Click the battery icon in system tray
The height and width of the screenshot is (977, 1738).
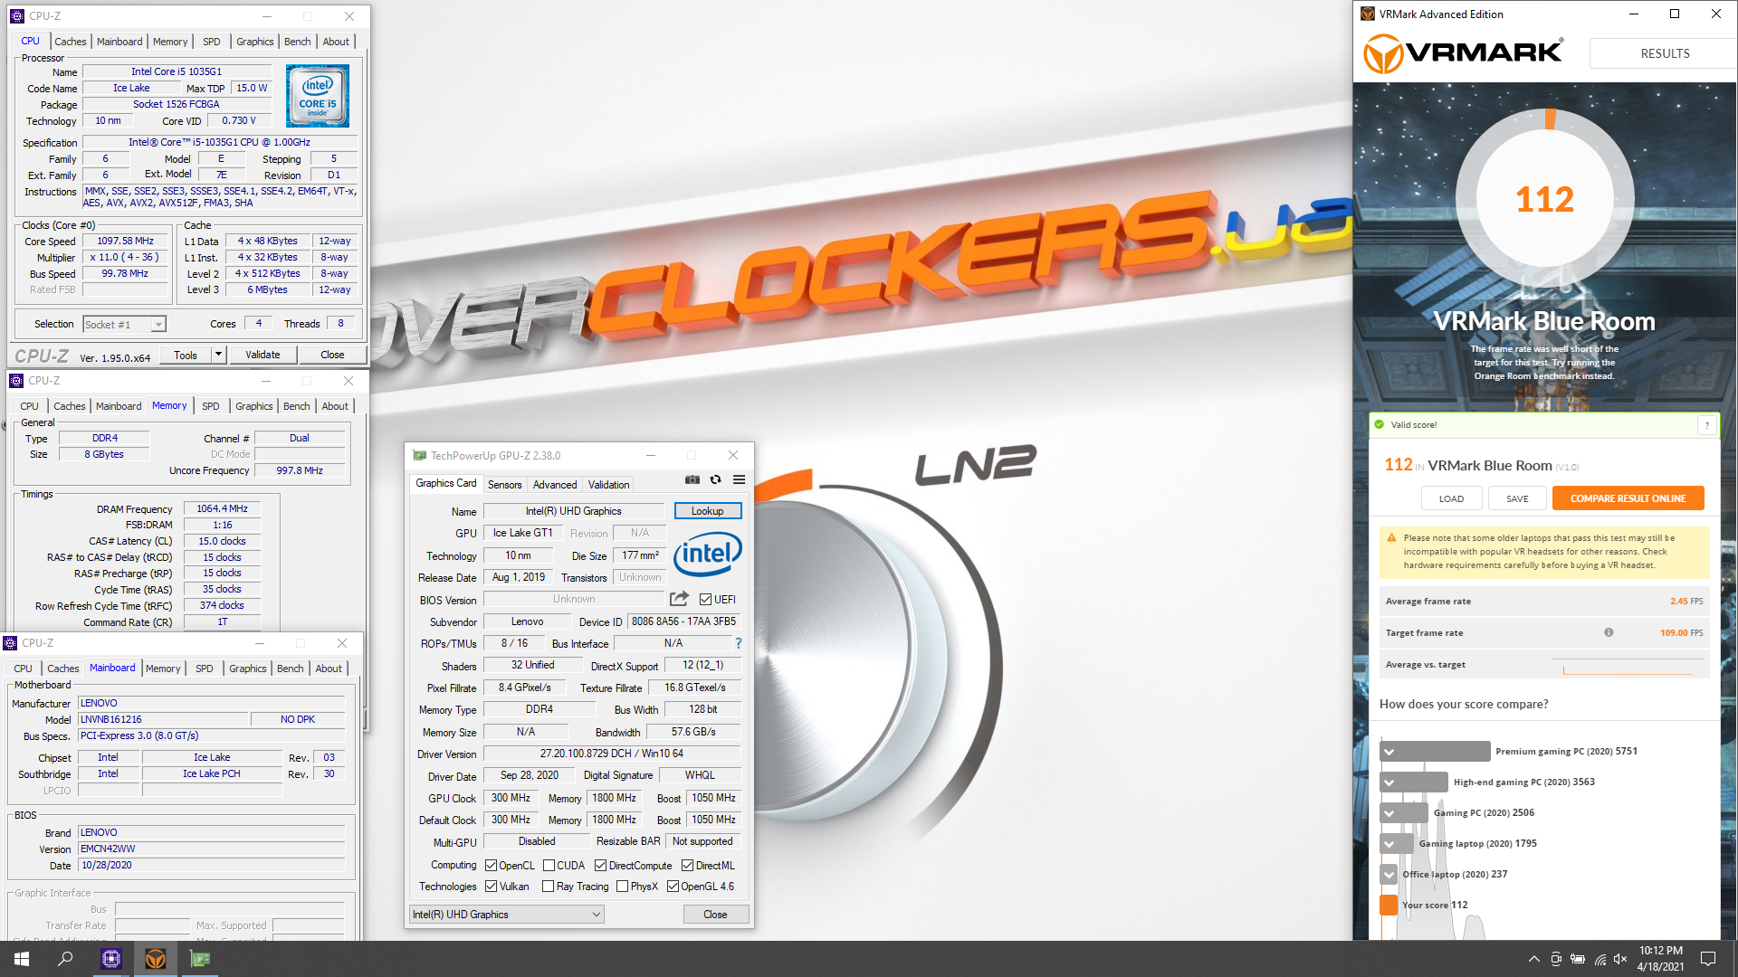pyautogui.click(x=1578, y=959)
